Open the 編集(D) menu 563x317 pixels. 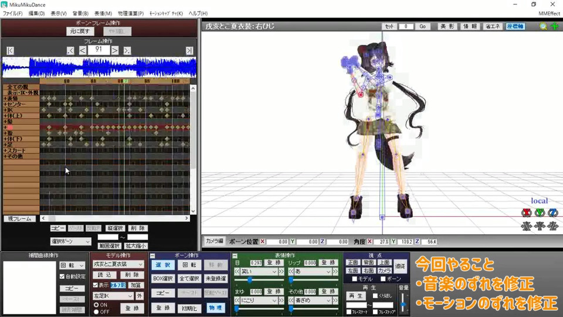click(x=36, y=14)
